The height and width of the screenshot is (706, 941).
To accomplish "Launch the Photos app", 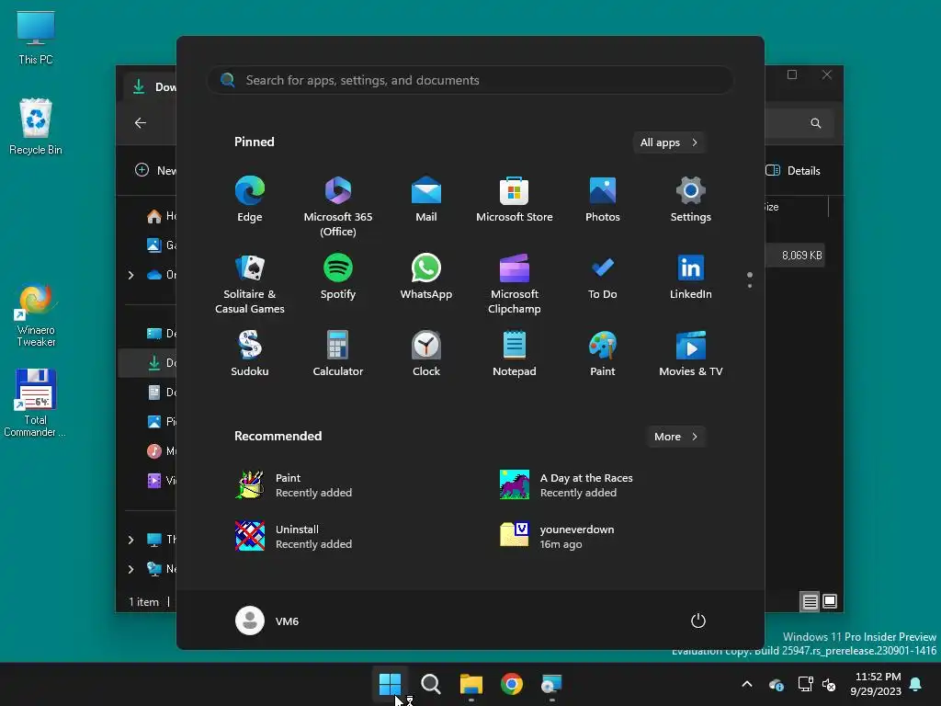I will tap(603, 199).
